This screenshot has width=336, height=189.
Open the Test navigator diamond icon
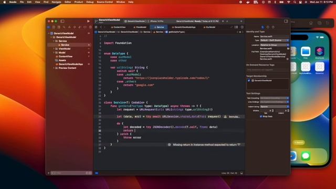point(75,27)
